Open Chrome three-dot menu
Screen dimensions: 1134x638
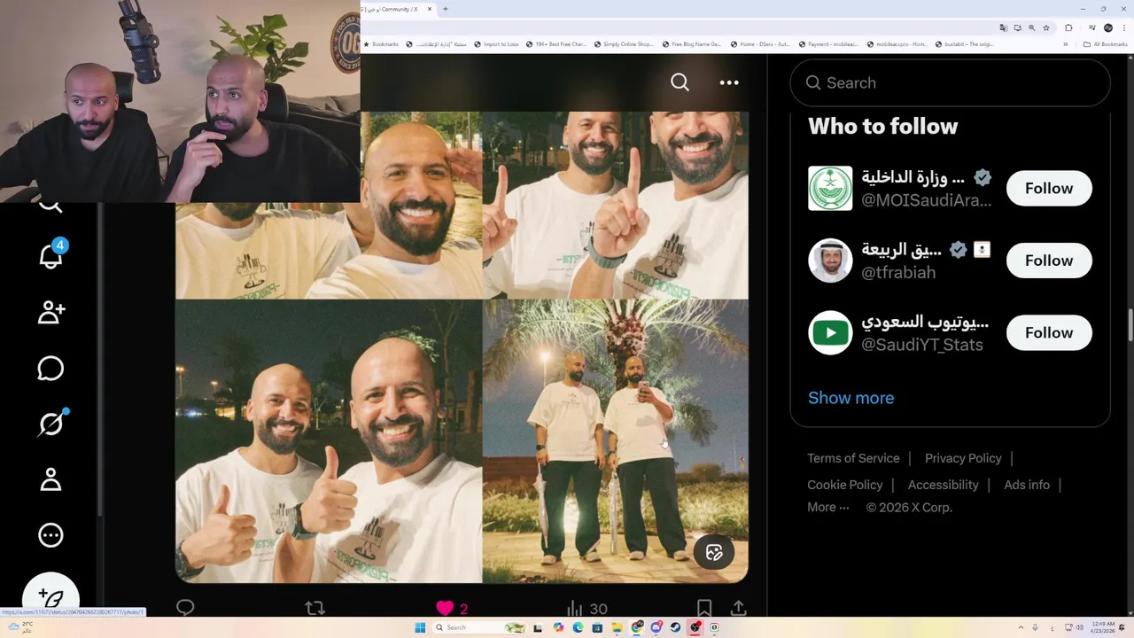click(1124, 27)
